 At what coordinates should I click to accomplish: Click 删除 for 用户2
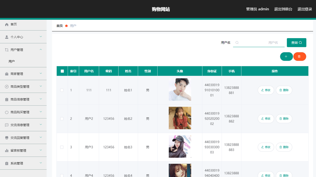(x=284, y=119)
